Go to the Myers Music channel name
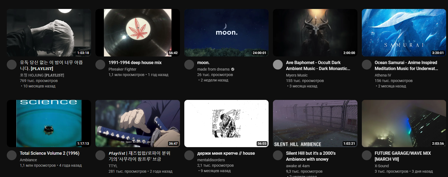The image size is (448, 177). coord(297,75)
